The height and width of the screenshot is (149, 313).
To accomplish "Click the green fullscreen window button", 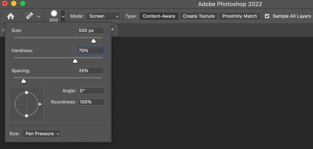I will [23, 3].
